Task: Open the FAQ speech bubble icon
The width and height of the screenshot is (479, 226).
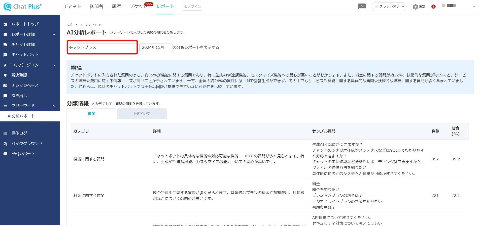Action: 362,7
